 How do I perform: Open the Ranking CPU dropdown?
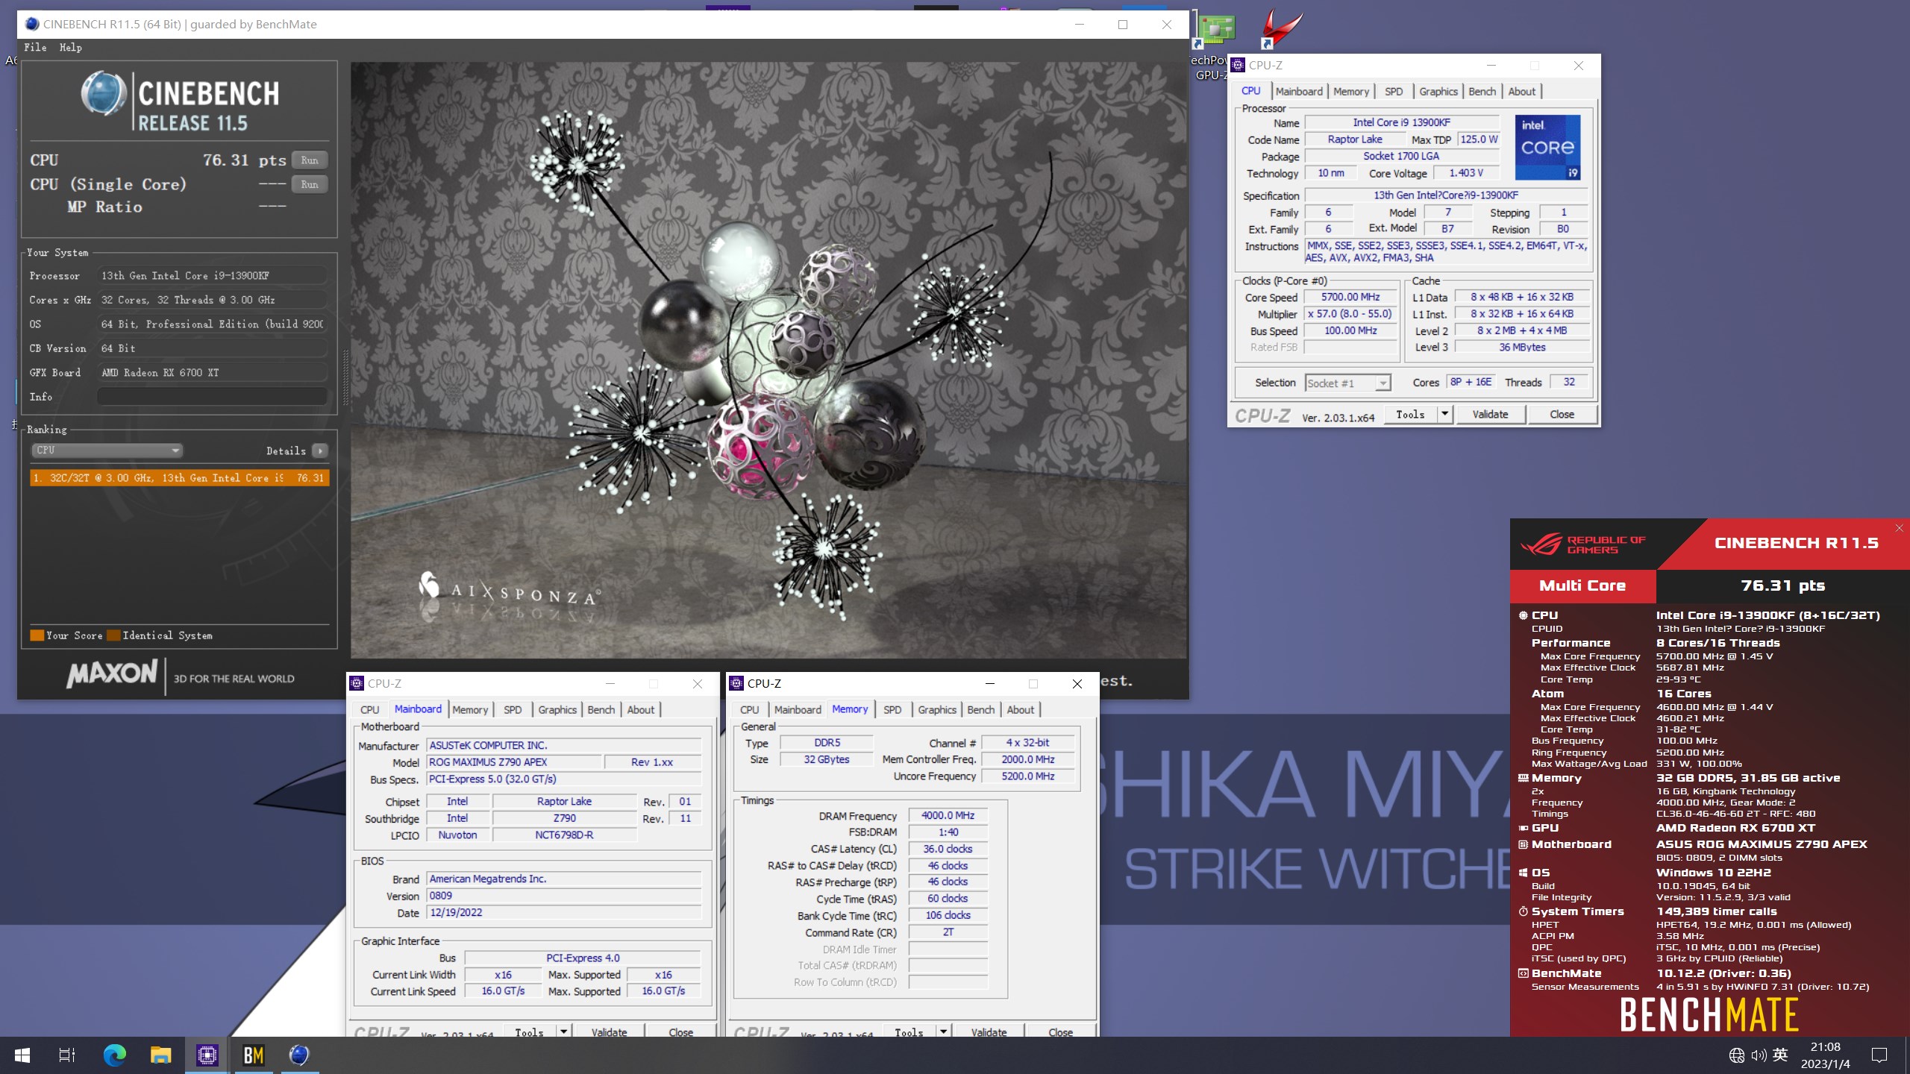pyautogui.click(x=107, y=450)
